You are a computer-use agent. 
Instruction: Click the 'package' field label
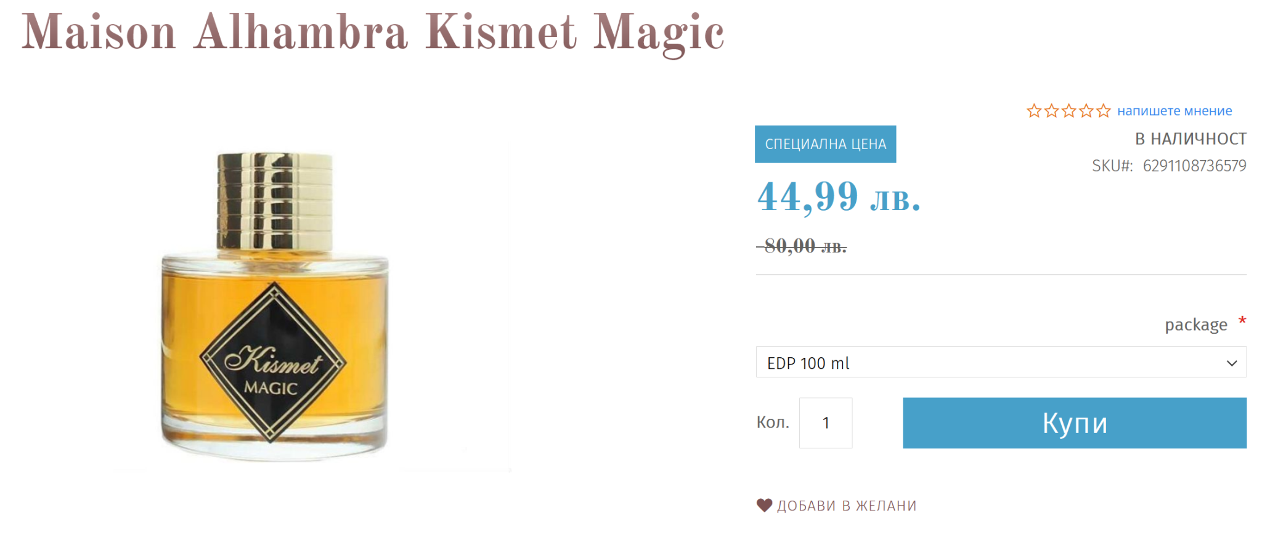[1195, 325]
